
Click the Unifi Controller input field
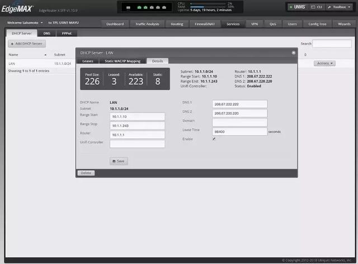pos(137,144)
